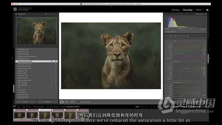This screenshot has height=125, width=222.
Task: Click Yellow Saturation value field
Action: (204, 68)
